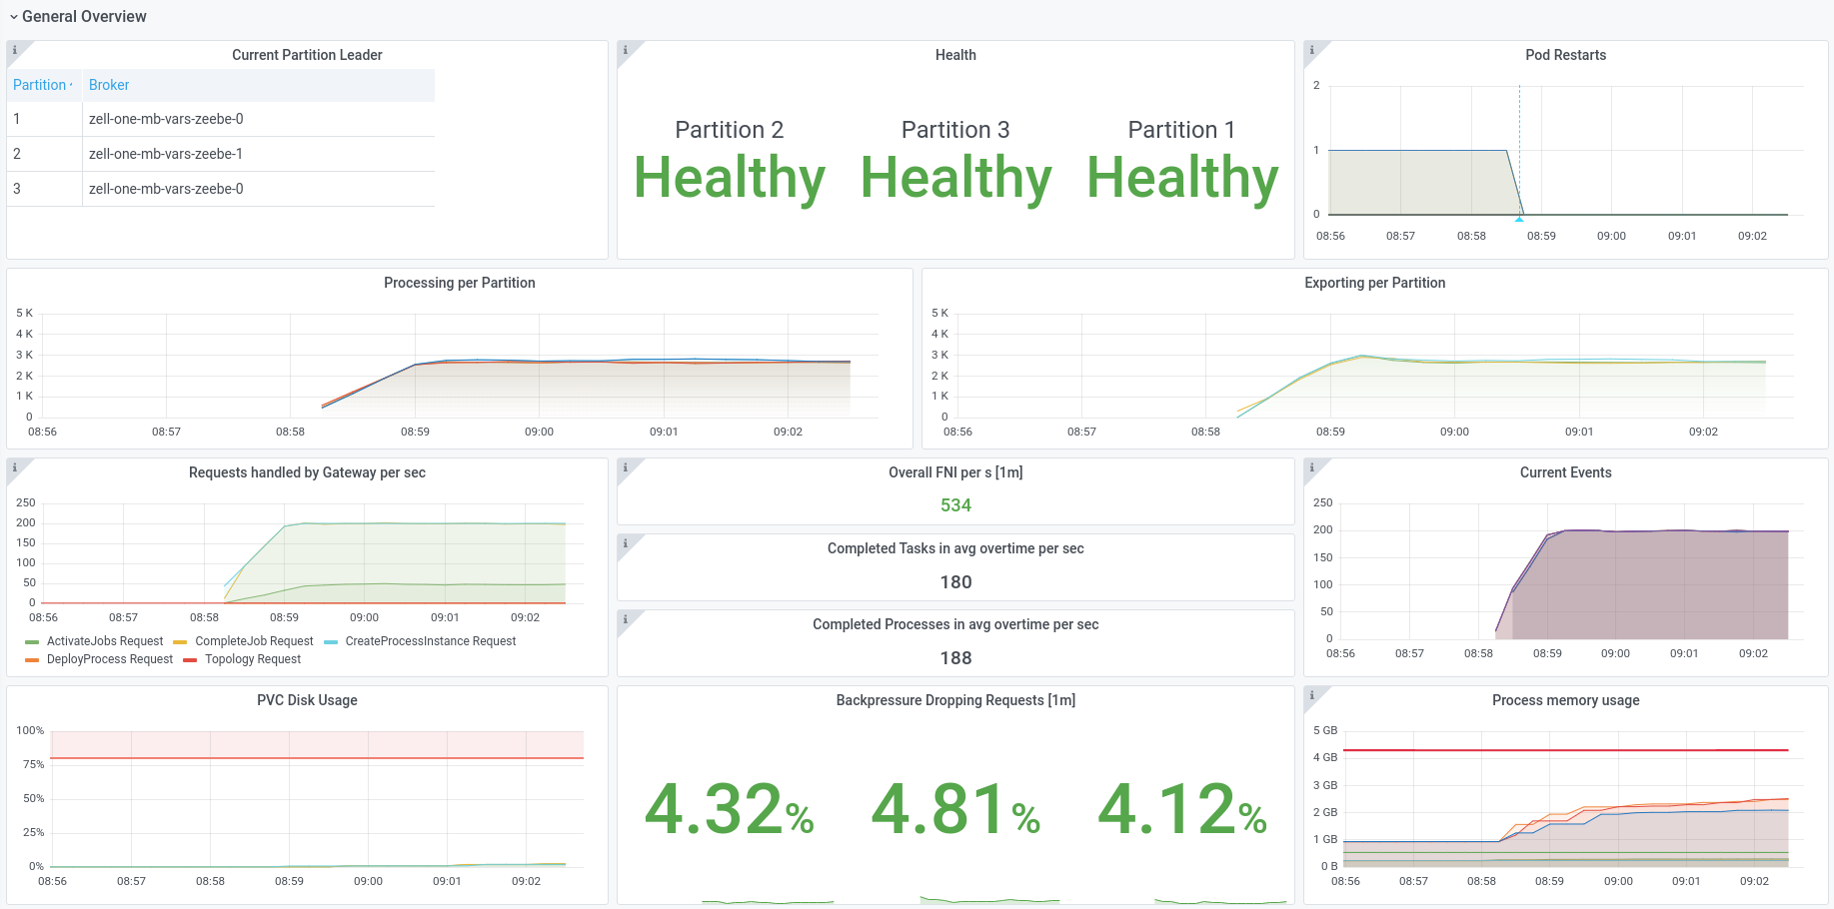
Task: Select broker cell zell-one-mb-vars-zeebe-1
Action: 259,154
